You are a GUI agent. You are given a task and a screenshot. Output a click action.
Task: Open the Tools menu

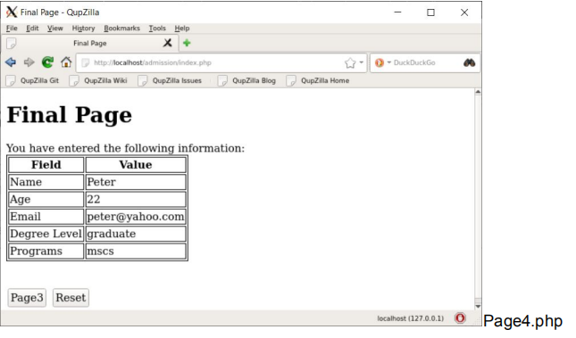(x=157, y=29)
